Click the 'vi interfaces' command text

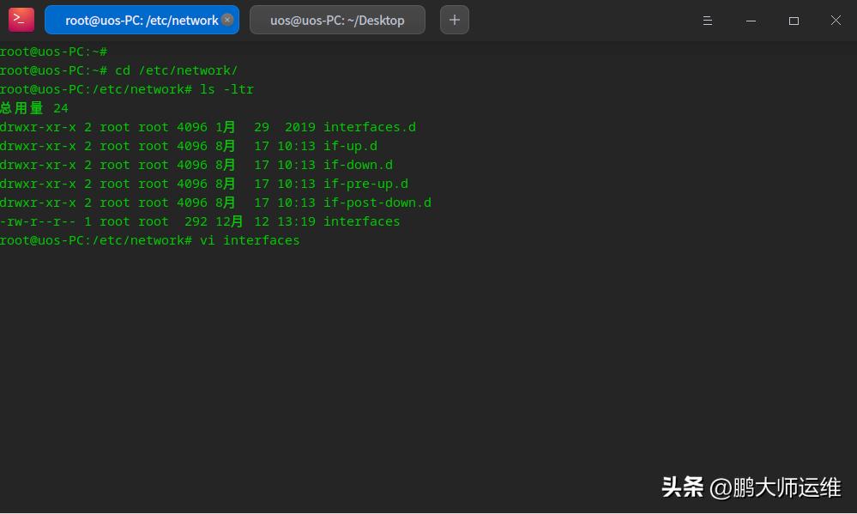(250, 240)
